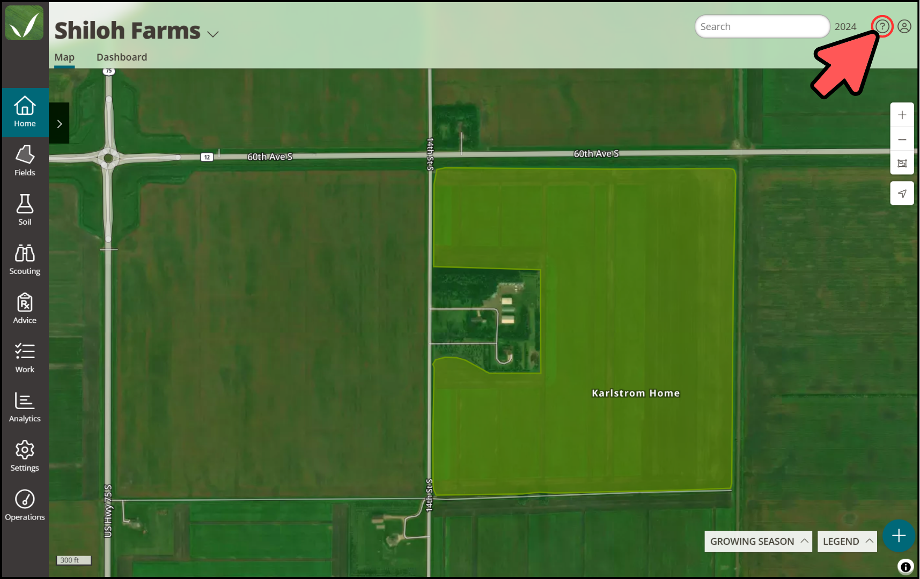Select the 2024 year selector

[x=845, y=27]
